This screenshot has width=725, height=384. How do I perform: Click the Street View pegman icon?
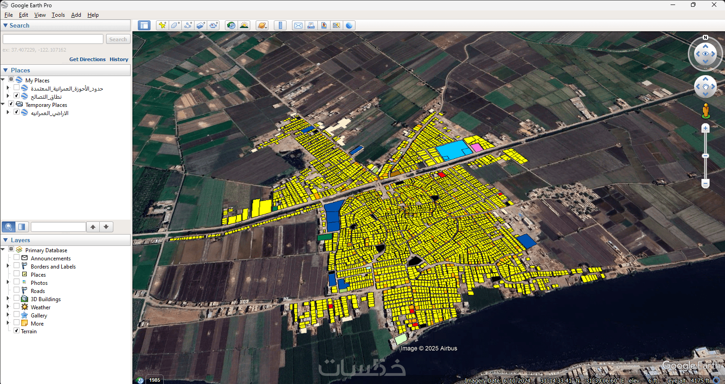[706, 110]
